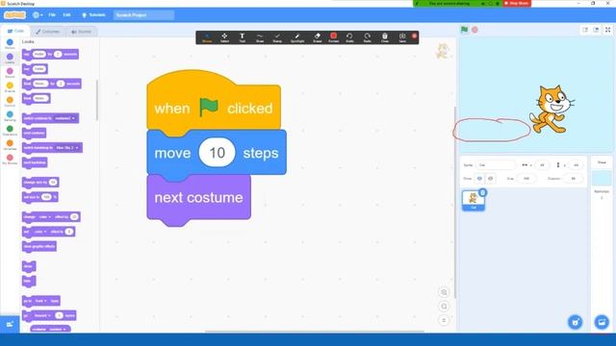Open the Add Extension button at bottom left
The width and height of the screenshot is (616, 346).
[x=10, y=325]
